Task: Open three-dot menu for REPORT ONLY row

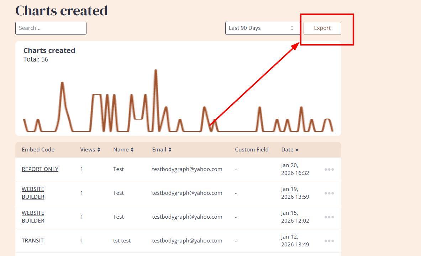Action: point(329,169)
